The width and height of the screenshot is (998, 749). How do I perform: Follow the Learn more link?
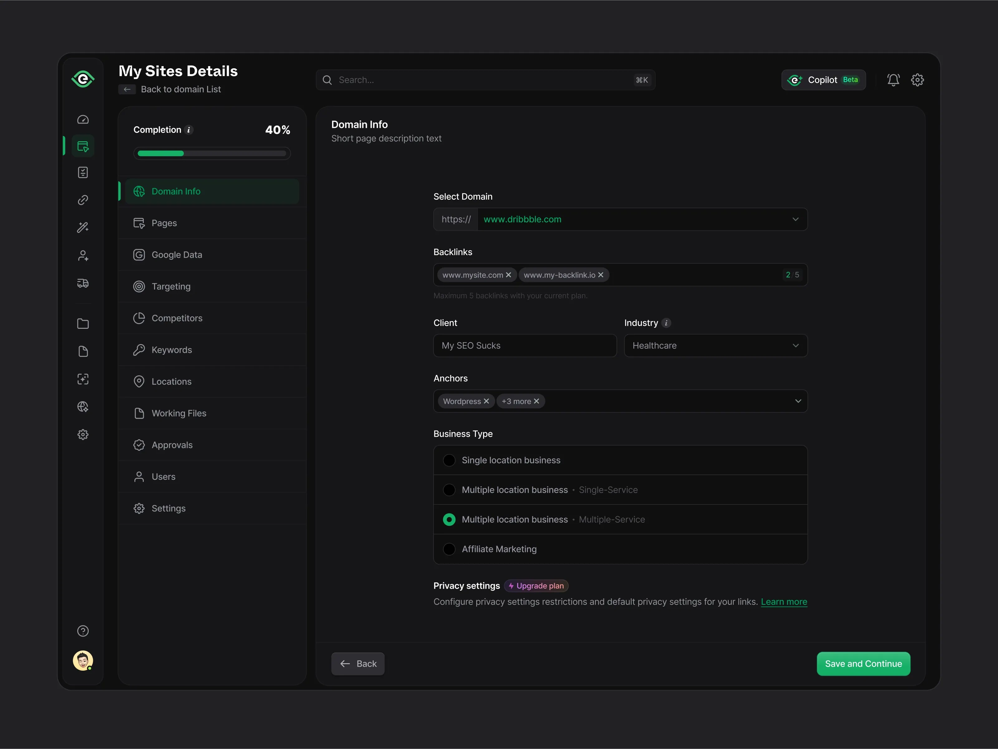[x=784, y=602]
